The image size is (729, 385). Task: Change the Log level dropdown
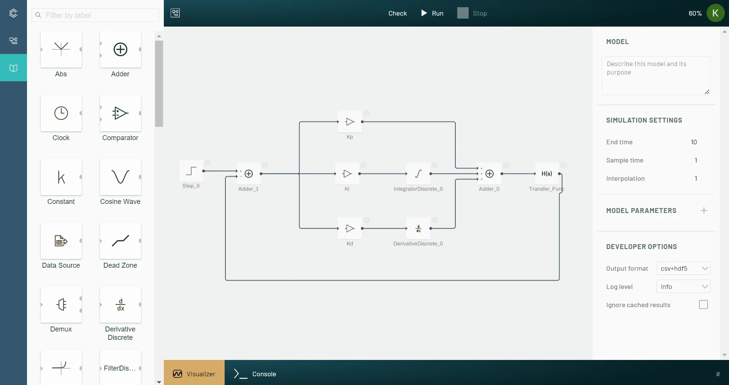684,287
